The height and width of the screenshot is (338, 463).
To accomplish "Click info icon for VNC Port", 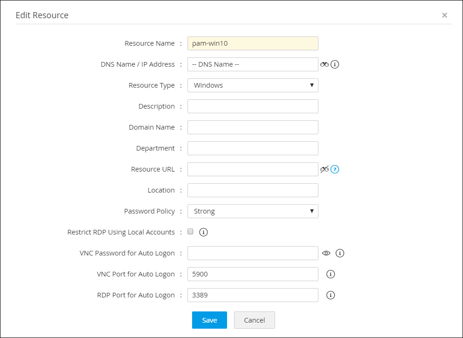I will click(331, 274).
